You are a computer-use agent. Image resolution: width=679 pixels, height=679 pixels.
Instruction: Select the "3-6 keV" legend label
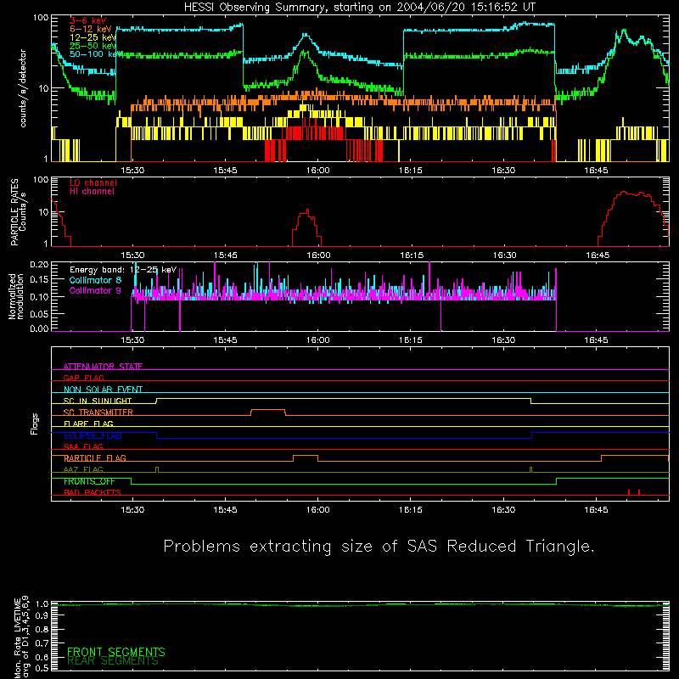(87, 20)
